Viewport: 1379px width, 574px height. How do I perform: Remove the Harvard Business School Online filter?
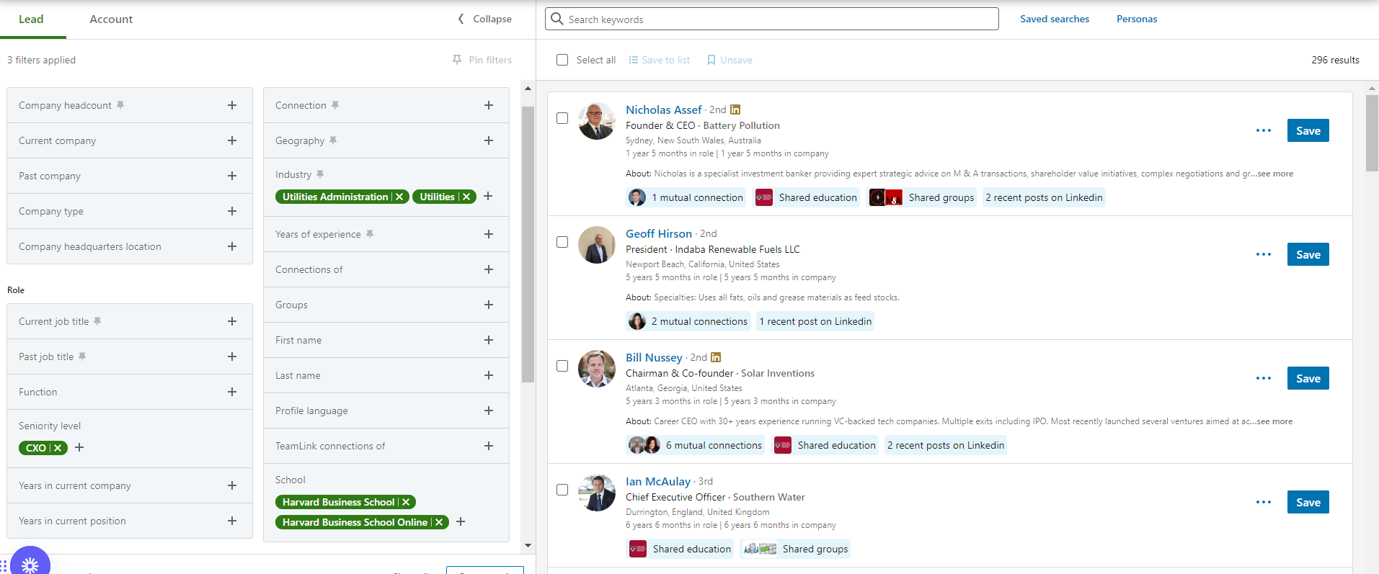pyautogui.click(x=439, y=522)
